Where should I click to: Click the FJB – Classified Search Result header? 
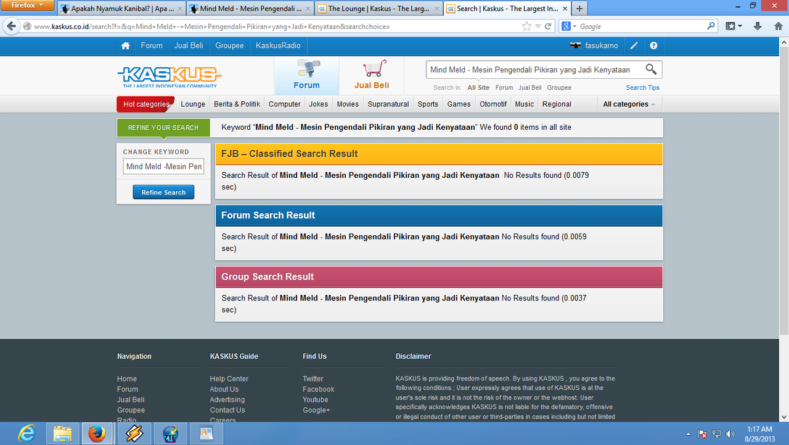tap(439, 154)
